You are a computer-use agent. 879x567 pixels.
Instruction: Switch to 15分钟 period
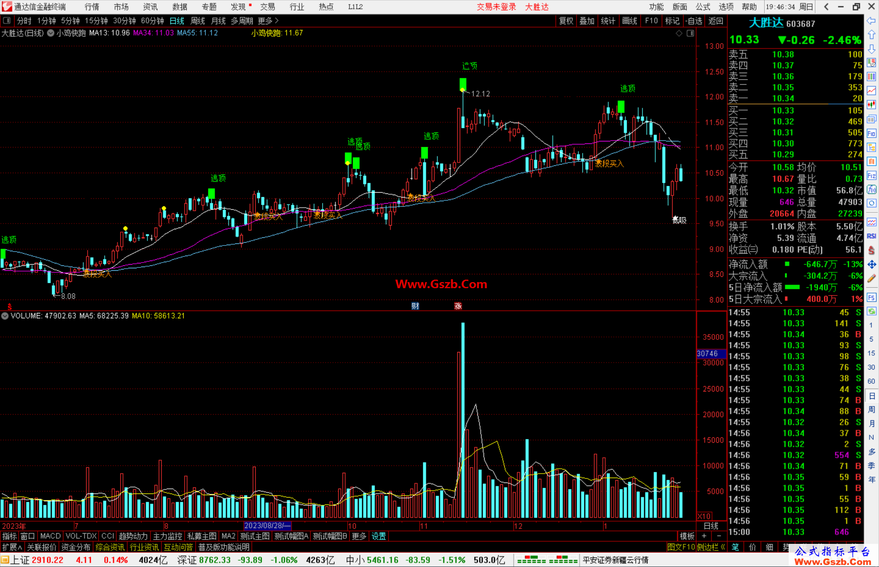(x=96, y=21)
